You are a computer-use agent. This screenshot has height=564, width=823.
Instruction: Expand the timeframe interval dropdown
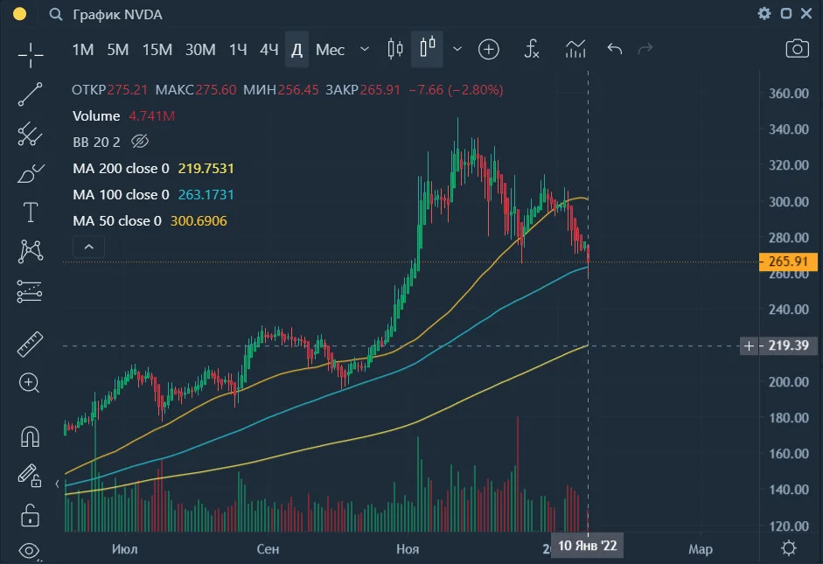364,49
